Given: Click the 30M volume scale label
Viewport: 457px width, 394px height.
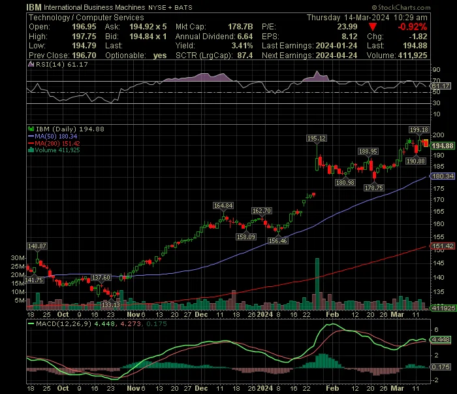Looking at the screenshot, I should pyautogui.click(x=18, y=258).
